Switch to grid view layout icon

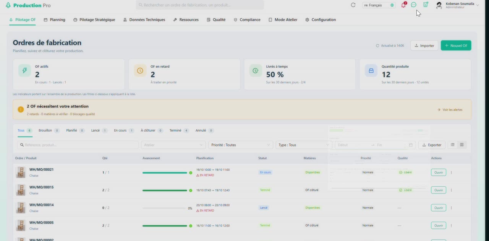click(462, 145)
